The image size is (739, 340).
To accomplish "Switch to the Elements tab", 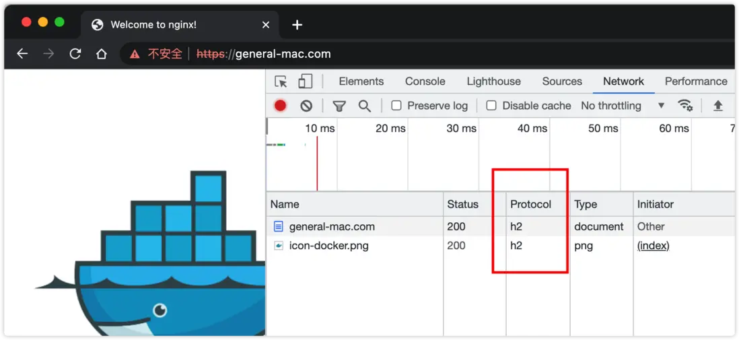I will pyautogui.click(x=361, y=81).
